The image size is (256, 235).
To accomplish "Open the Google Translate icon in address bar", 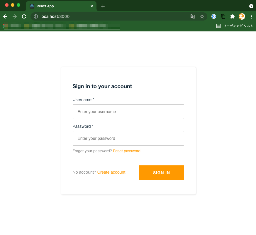I will [193, 16].
